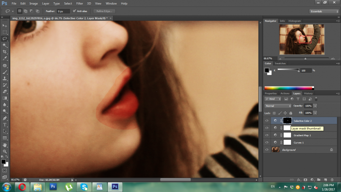
Task: Click the Create new group folder icon
Action: [319, 179]
